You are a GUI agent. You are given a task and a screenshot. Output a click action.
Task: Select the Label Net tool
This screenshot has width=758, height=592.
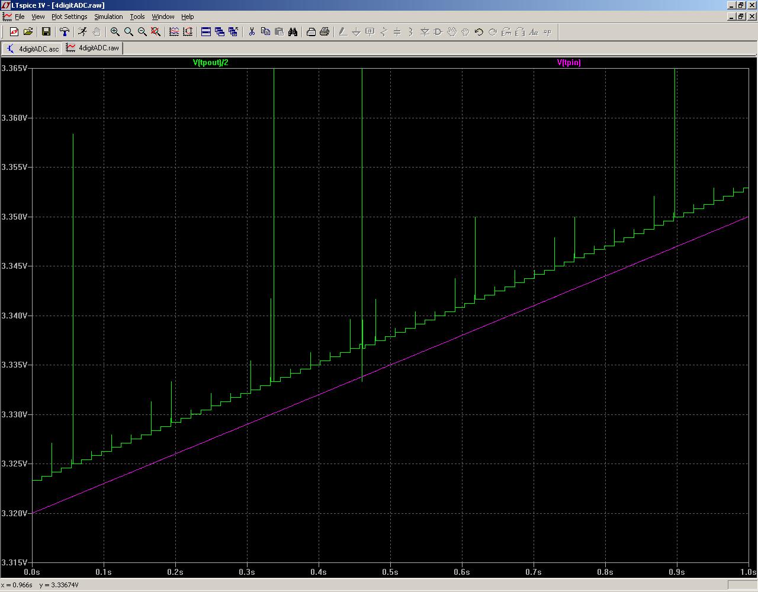pos(370,32)
